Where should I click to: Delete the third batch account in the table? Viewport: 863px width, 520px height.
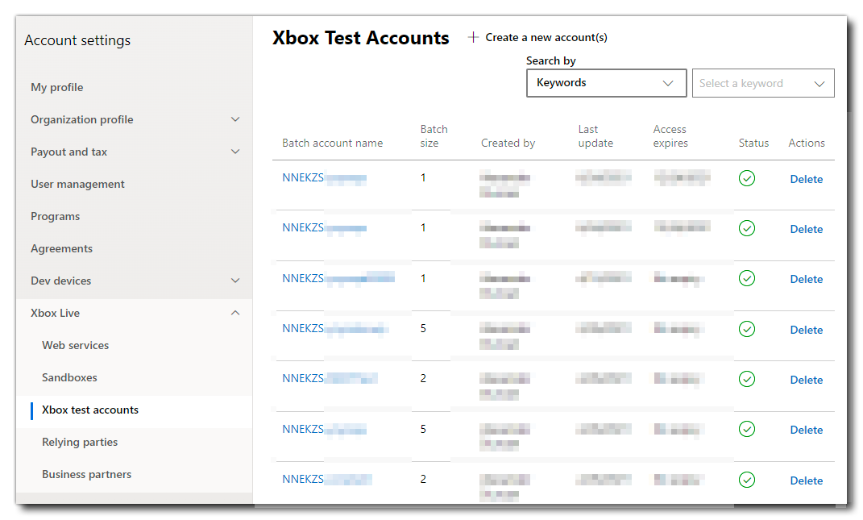807,279
